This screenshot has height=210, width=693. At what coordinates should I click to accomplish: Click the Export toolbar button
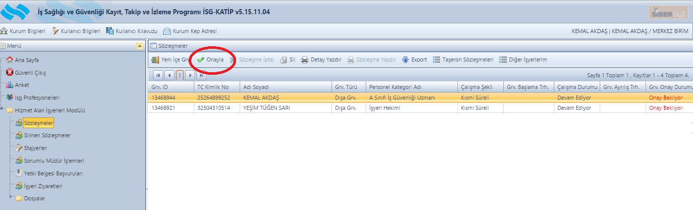point(415,59)
